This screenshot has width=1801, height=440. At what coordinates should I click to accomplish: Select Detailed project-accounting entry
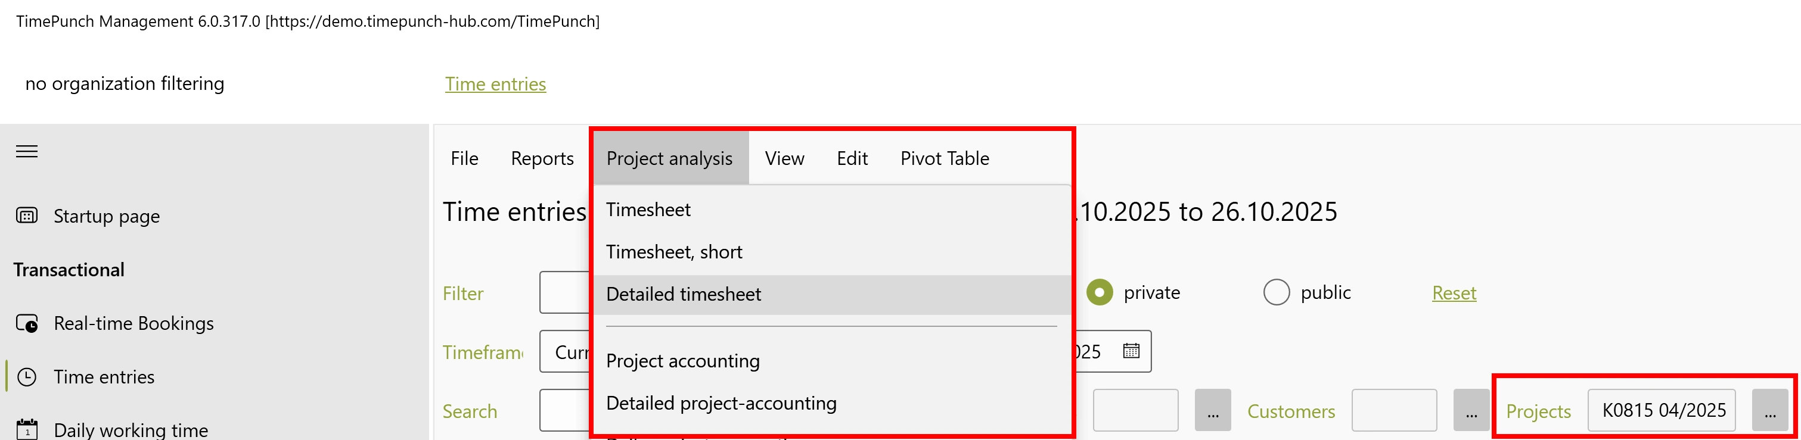(831, 403)
